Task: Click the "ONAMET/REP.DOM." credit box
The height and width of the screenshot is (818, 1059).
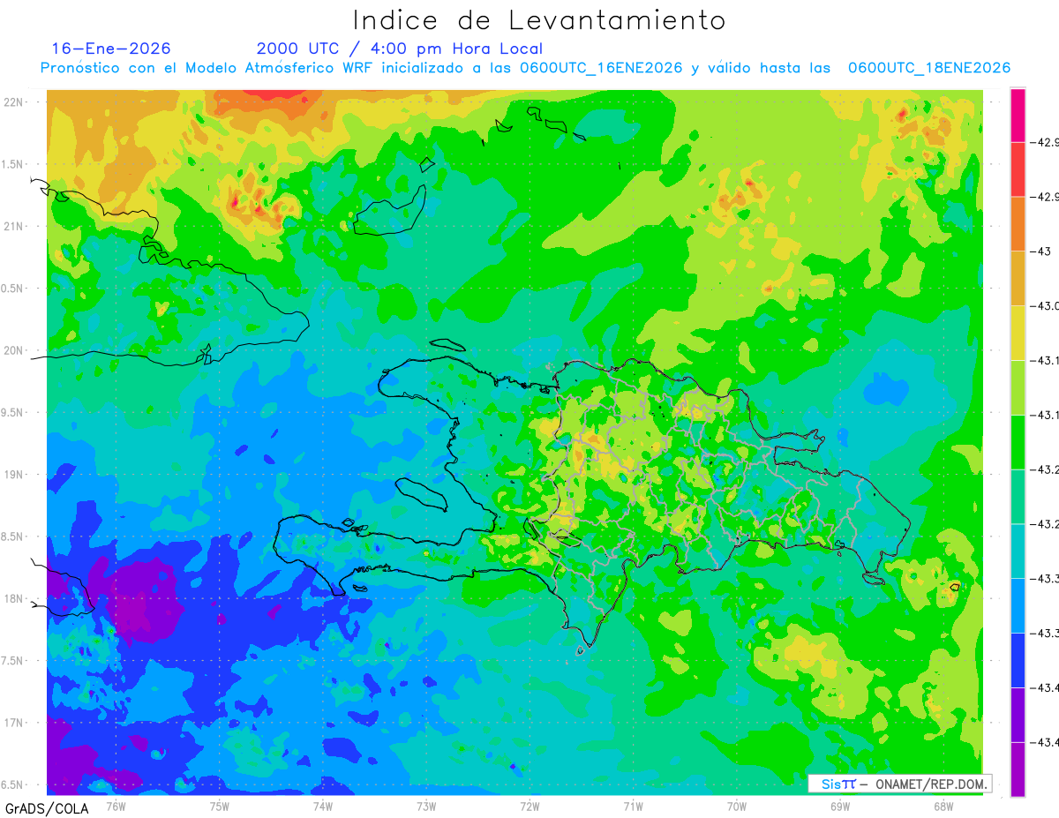Action: pyautogui.click(x=900, y=784)
